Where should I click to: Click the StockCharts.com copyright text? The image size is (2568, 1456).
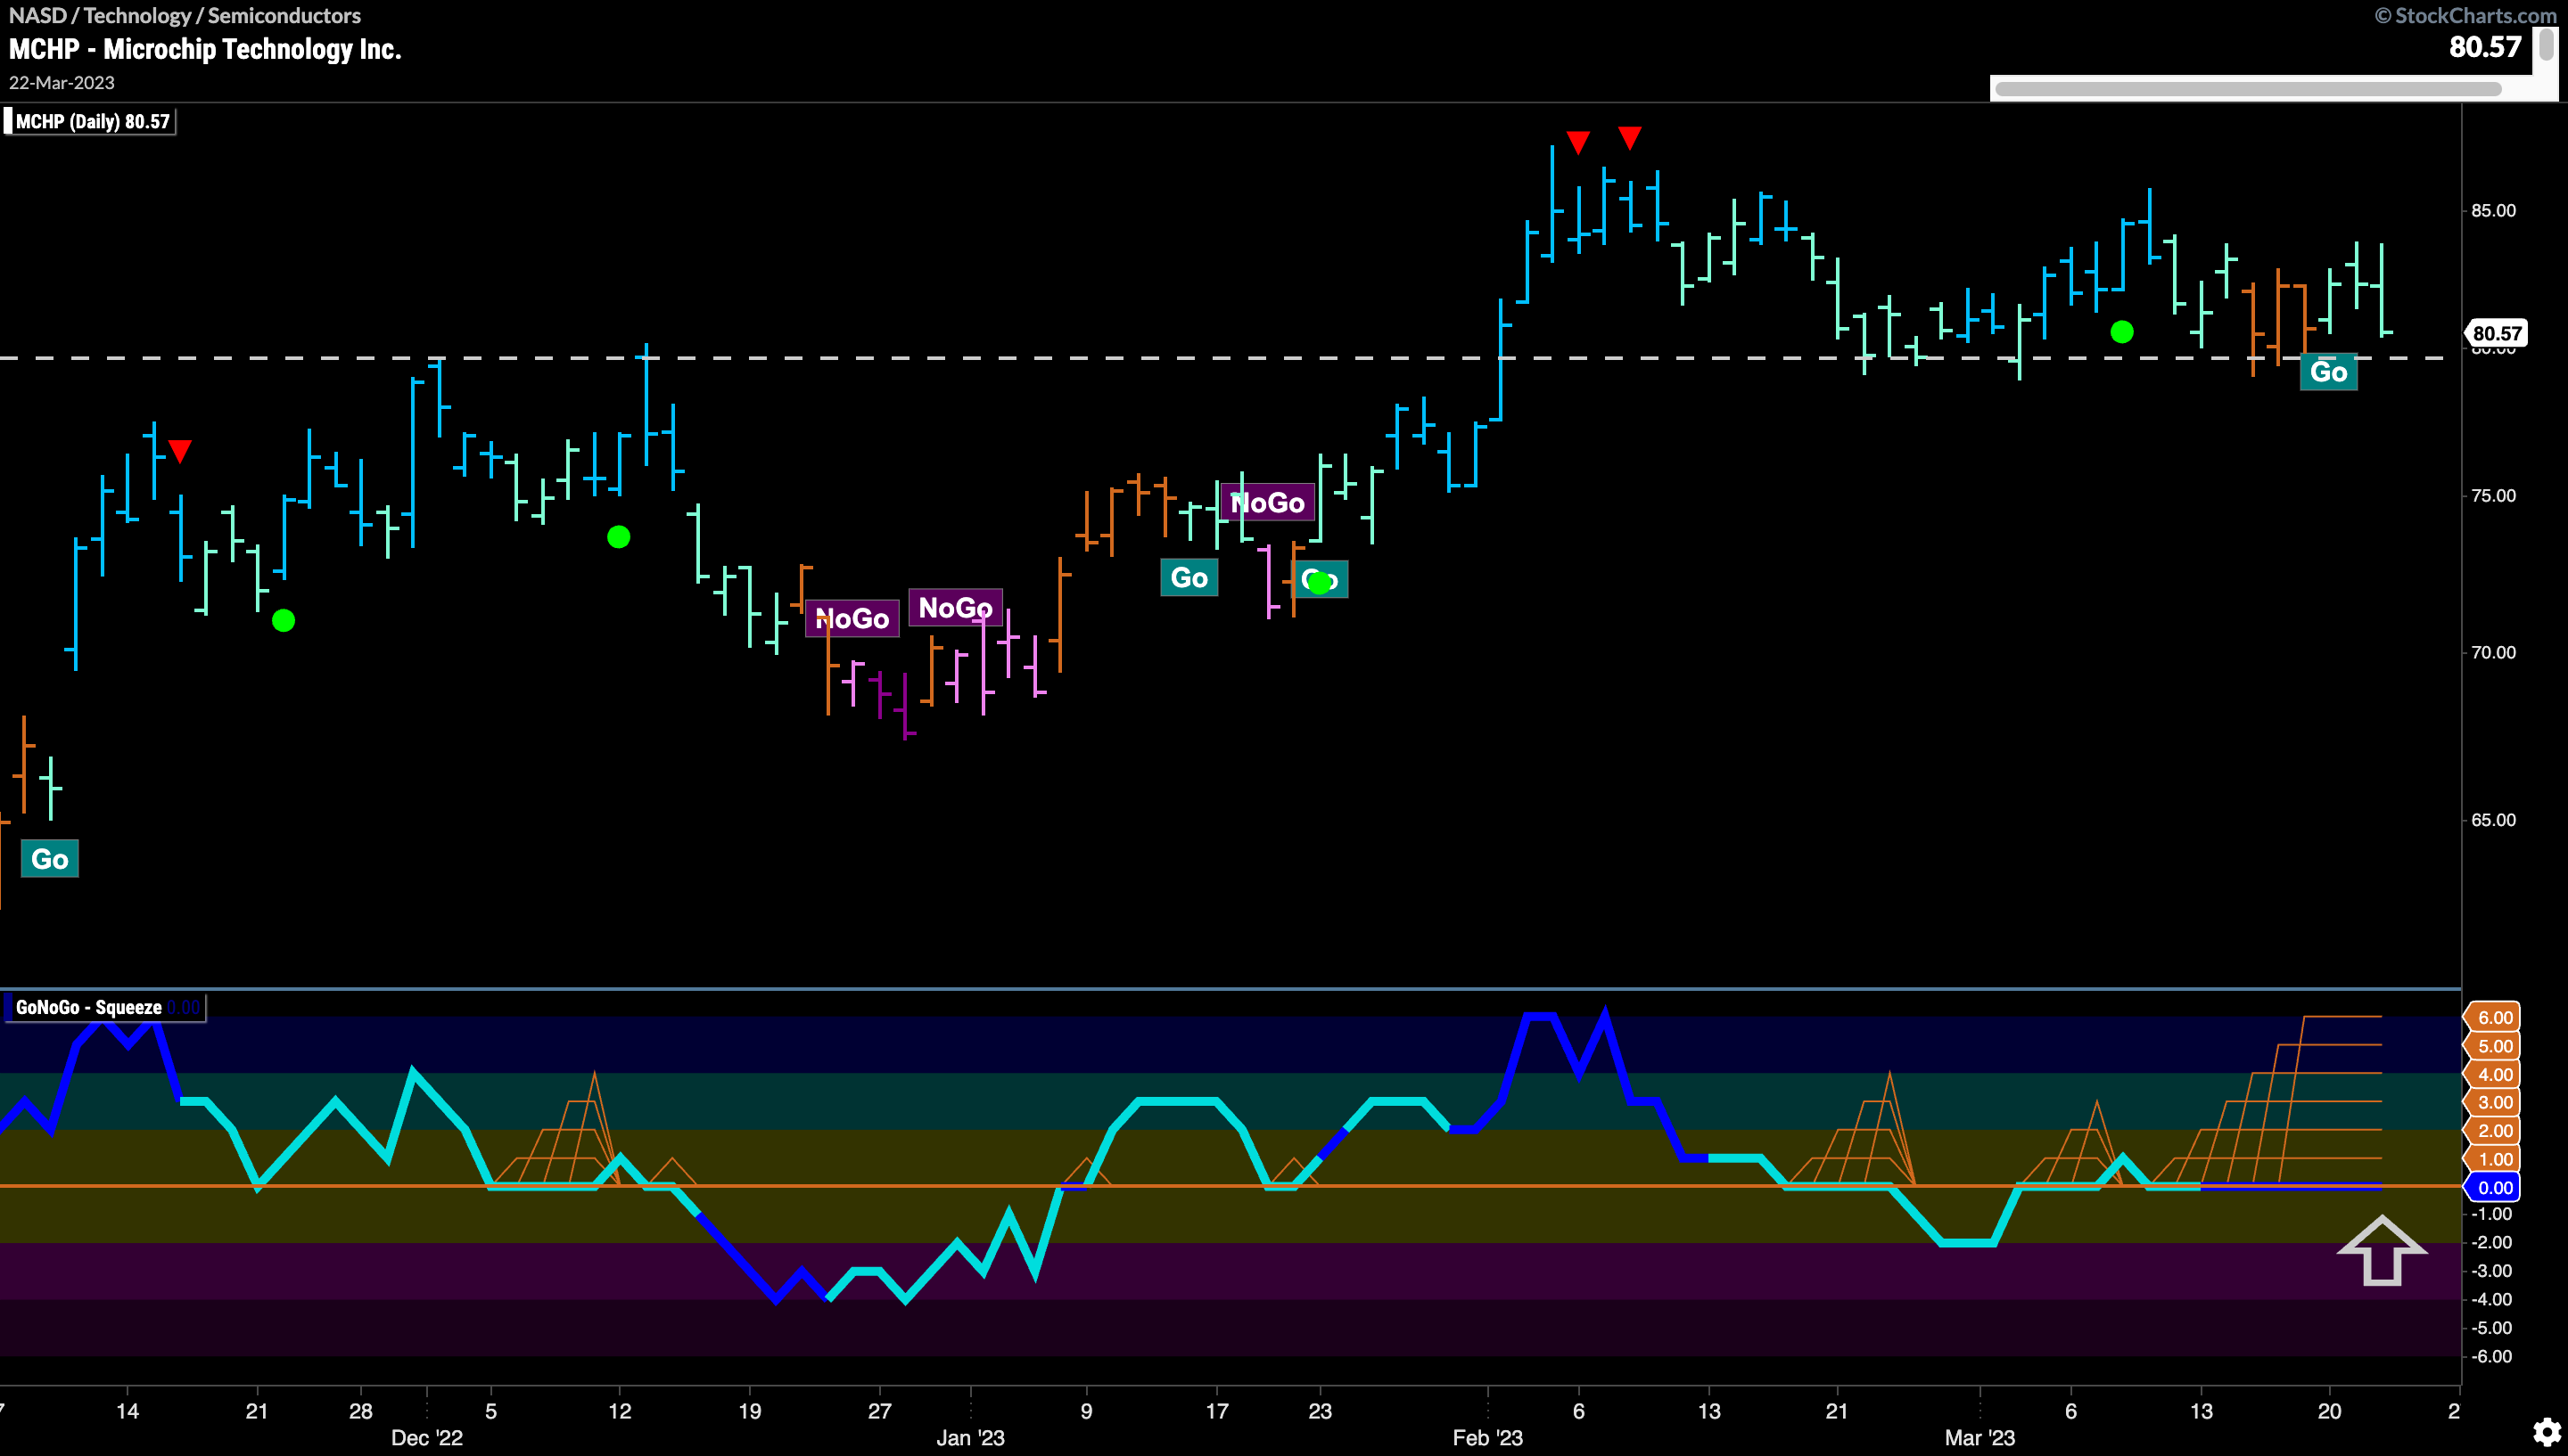coord(2466,15)
